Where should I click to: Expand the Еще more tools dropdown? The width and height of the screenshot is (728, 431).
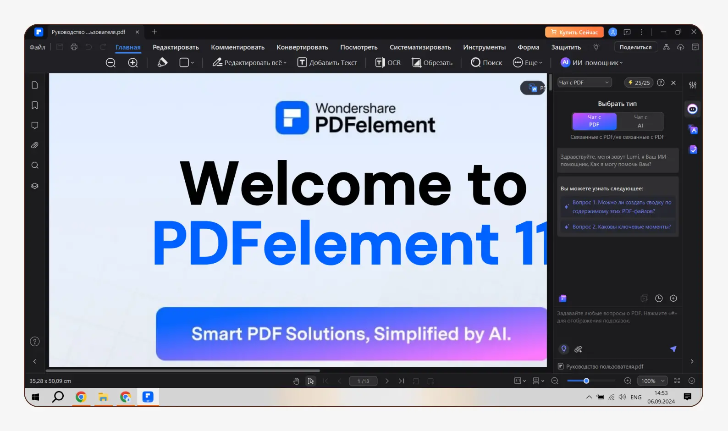[528, 63]
